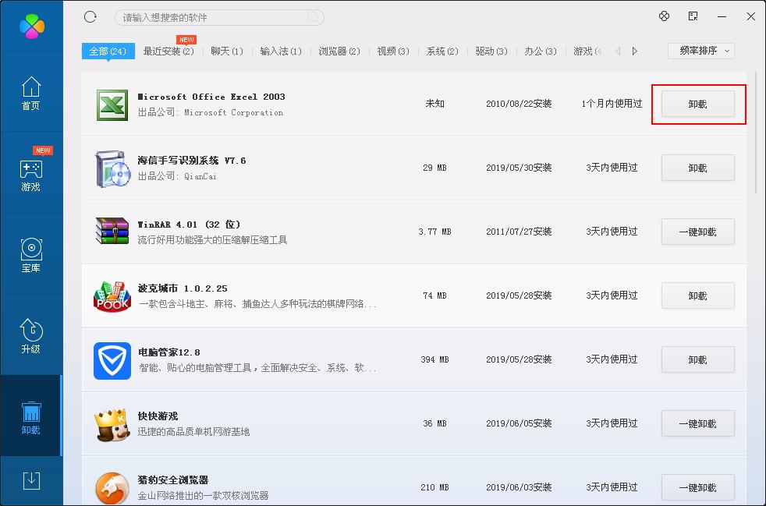766x506 pixels.
Task: Open the 首页 home page in sidebar
Action: coord(31,92)
